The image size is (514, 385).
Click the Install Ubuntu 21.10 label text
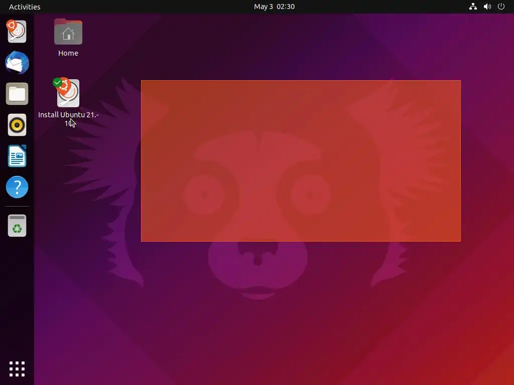[x=68, y=119]
